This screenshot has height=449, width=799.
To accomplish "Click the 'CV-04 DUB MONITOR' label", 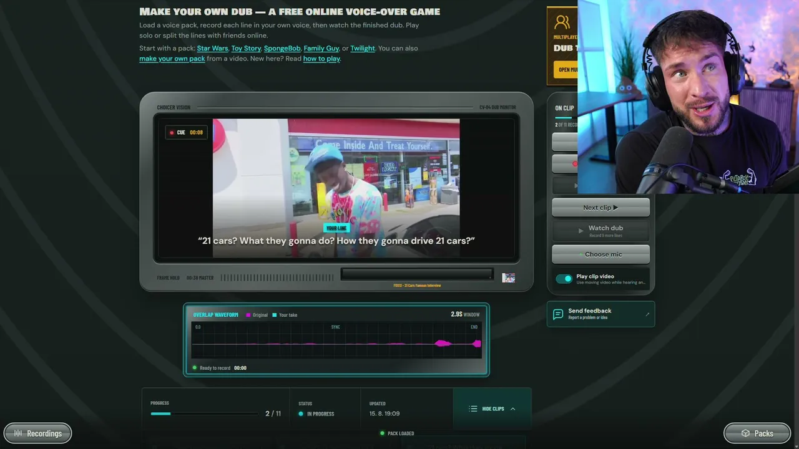I will (x=498, y=107).
